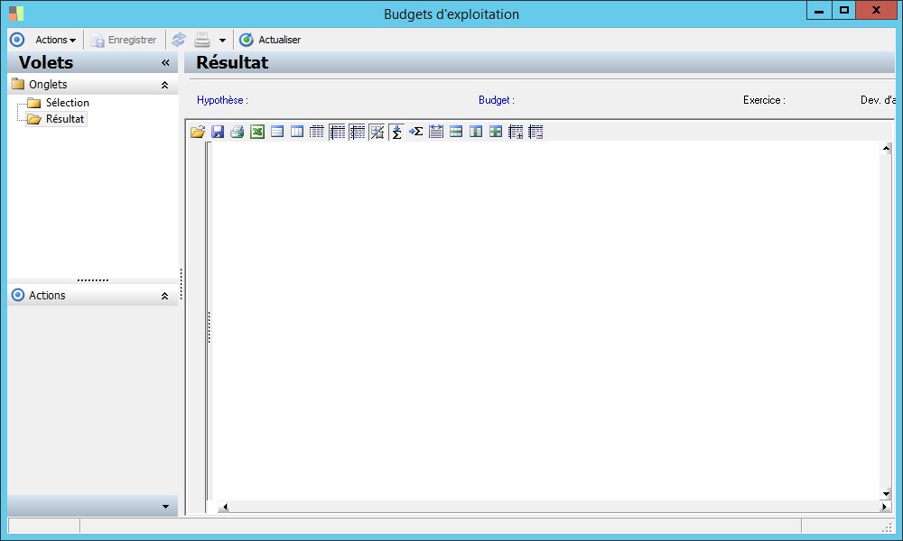The width and height of the screenshot is (903, 541).
Task: Maximize the Budgets d'exploitation window
Action: pyautogui.click(x=843, y=10)
